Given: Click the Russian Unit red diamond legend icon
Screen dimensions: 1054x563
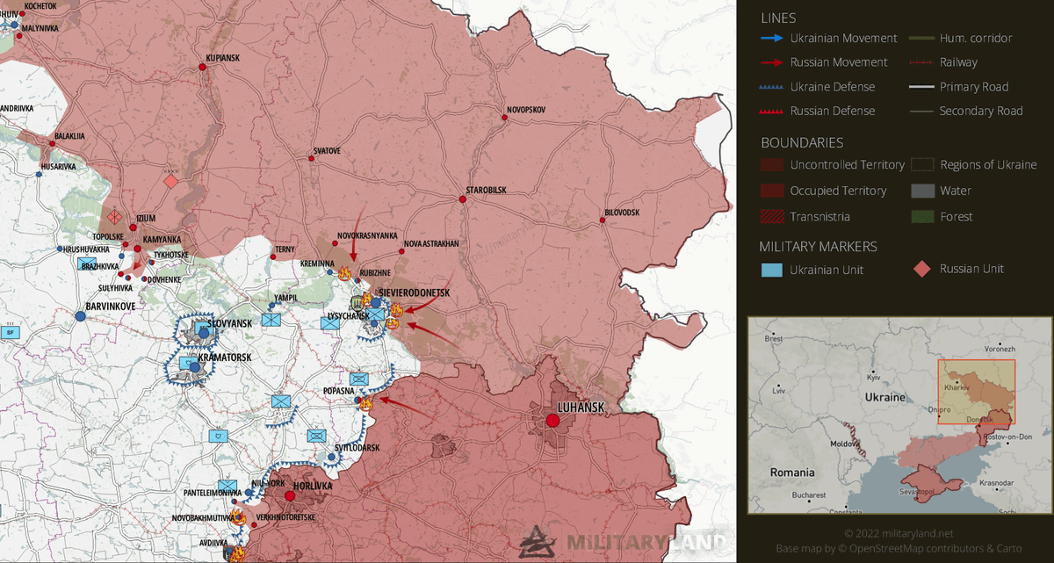Looking at the screenshot, I should [x=921, y=269].
